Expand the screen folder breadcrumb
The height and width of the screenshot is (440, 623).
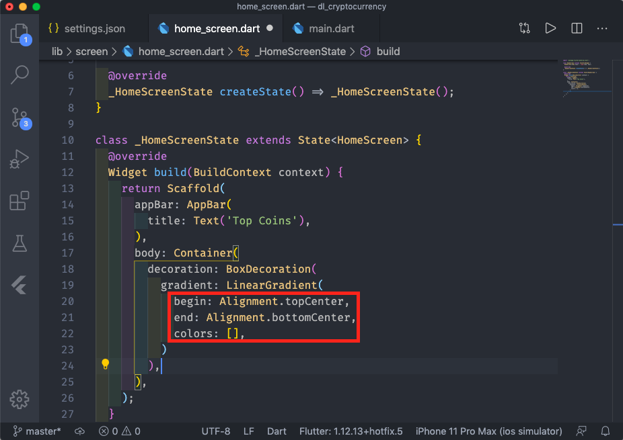point(92,51)
